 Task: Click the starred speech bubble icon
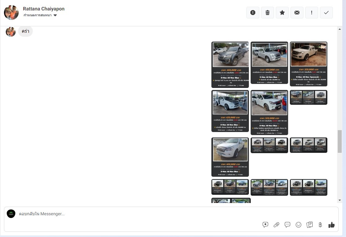point(265,225)
